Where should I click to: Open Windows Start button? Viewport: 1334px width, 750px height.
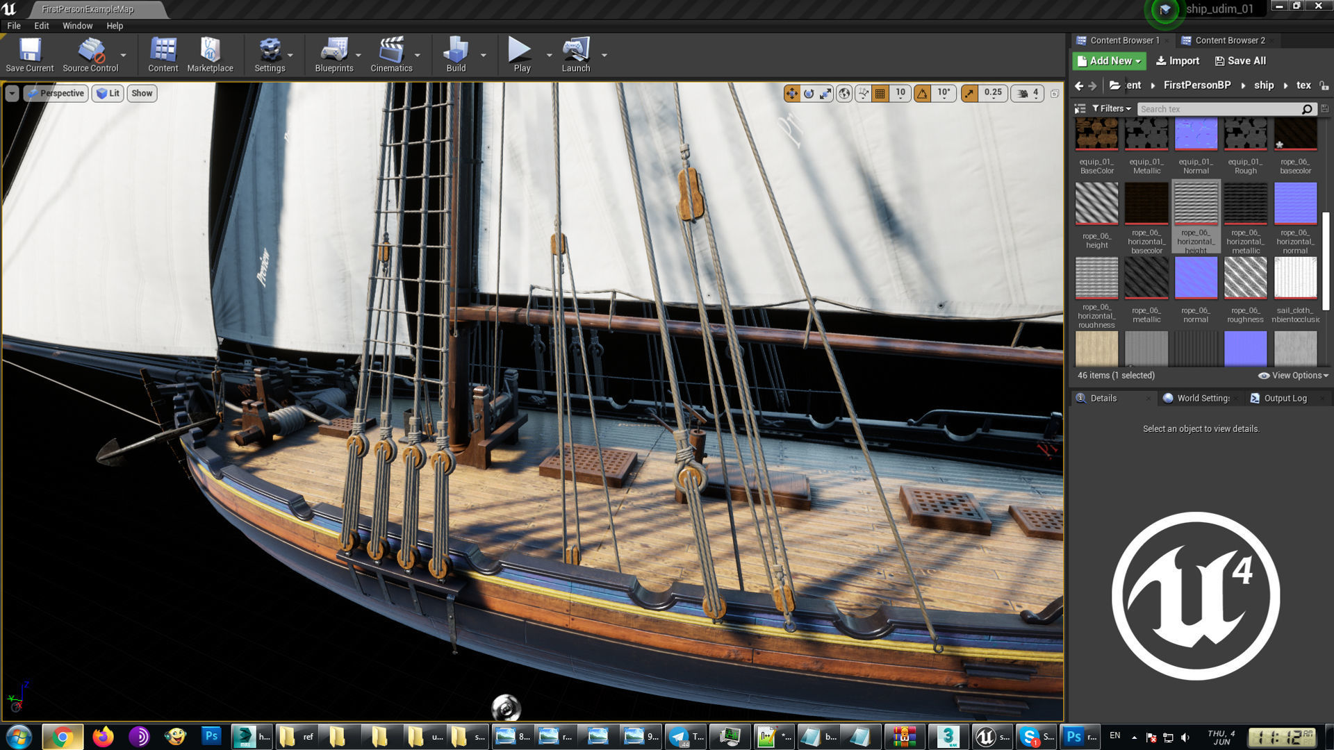pos(19,736)
